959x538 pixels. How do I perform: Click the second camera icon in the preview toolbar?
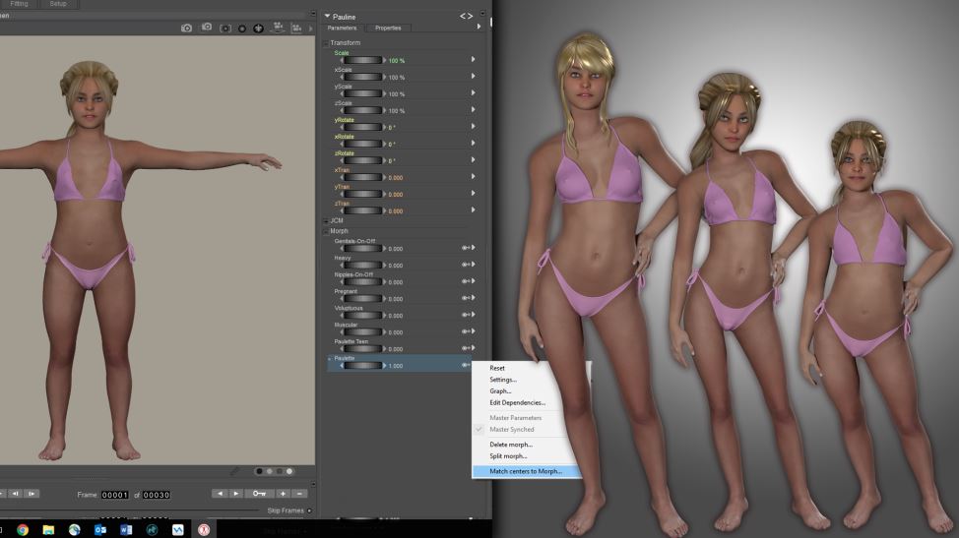click(x=207, y=28)
